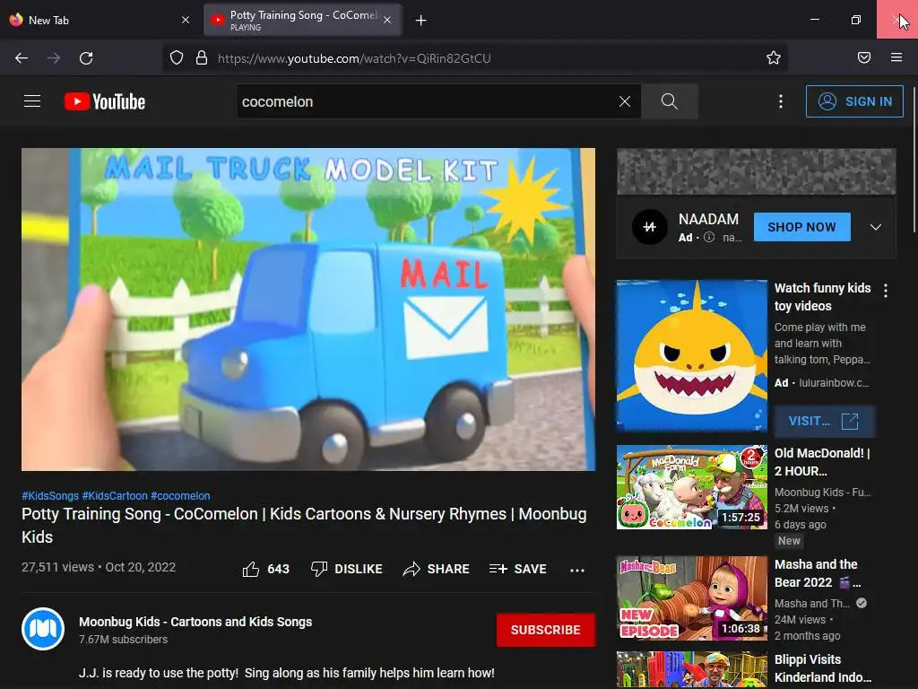Open options for the funny kids toy ad
The height and width of the screenshot is (689, 918).
[x=886, y=291]
